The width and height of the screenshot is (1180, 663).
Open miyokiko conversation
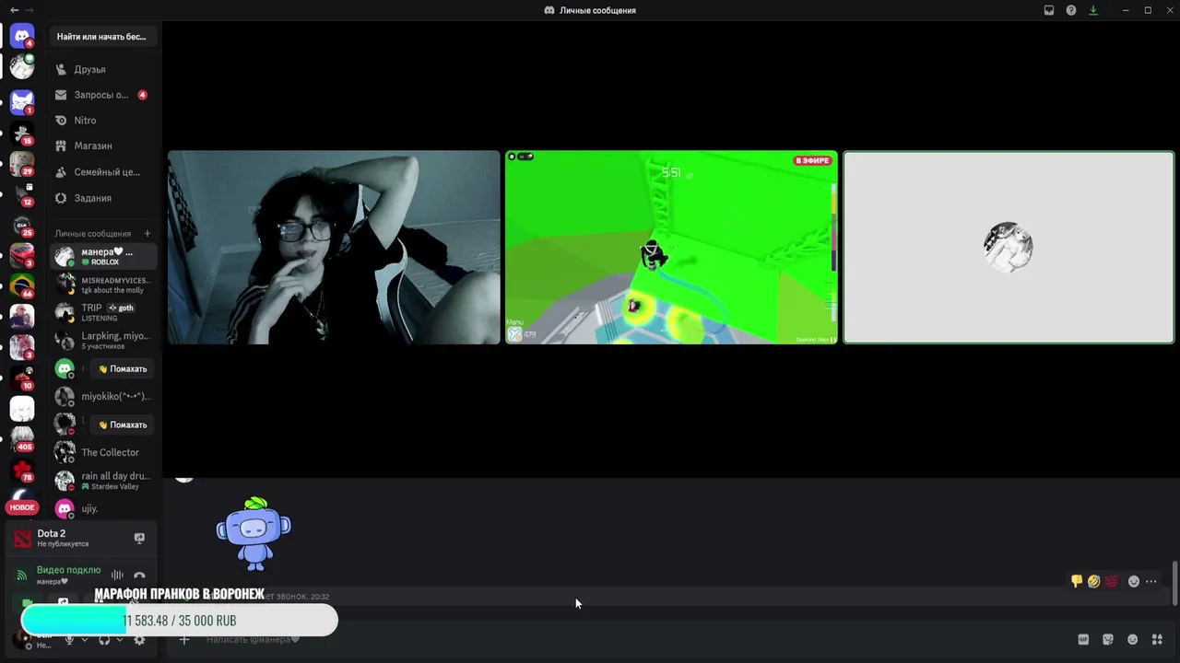[x=103, y=397]
